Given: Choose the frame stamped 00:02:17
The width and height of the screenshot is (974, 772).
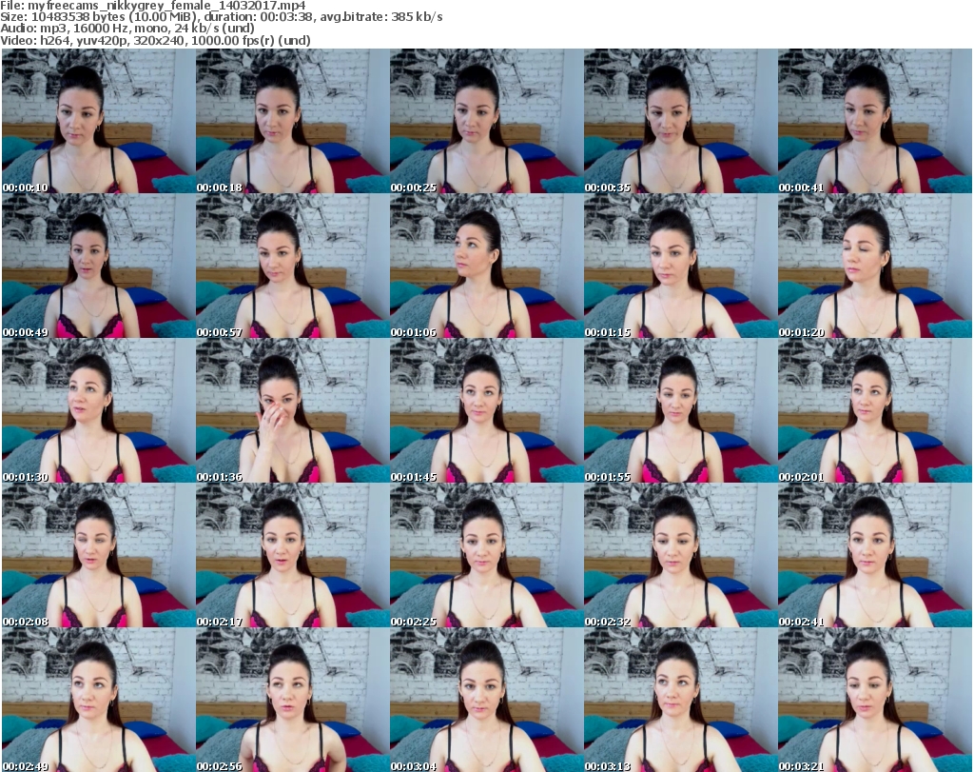Looking at the screenshot, I should point(293,556).
